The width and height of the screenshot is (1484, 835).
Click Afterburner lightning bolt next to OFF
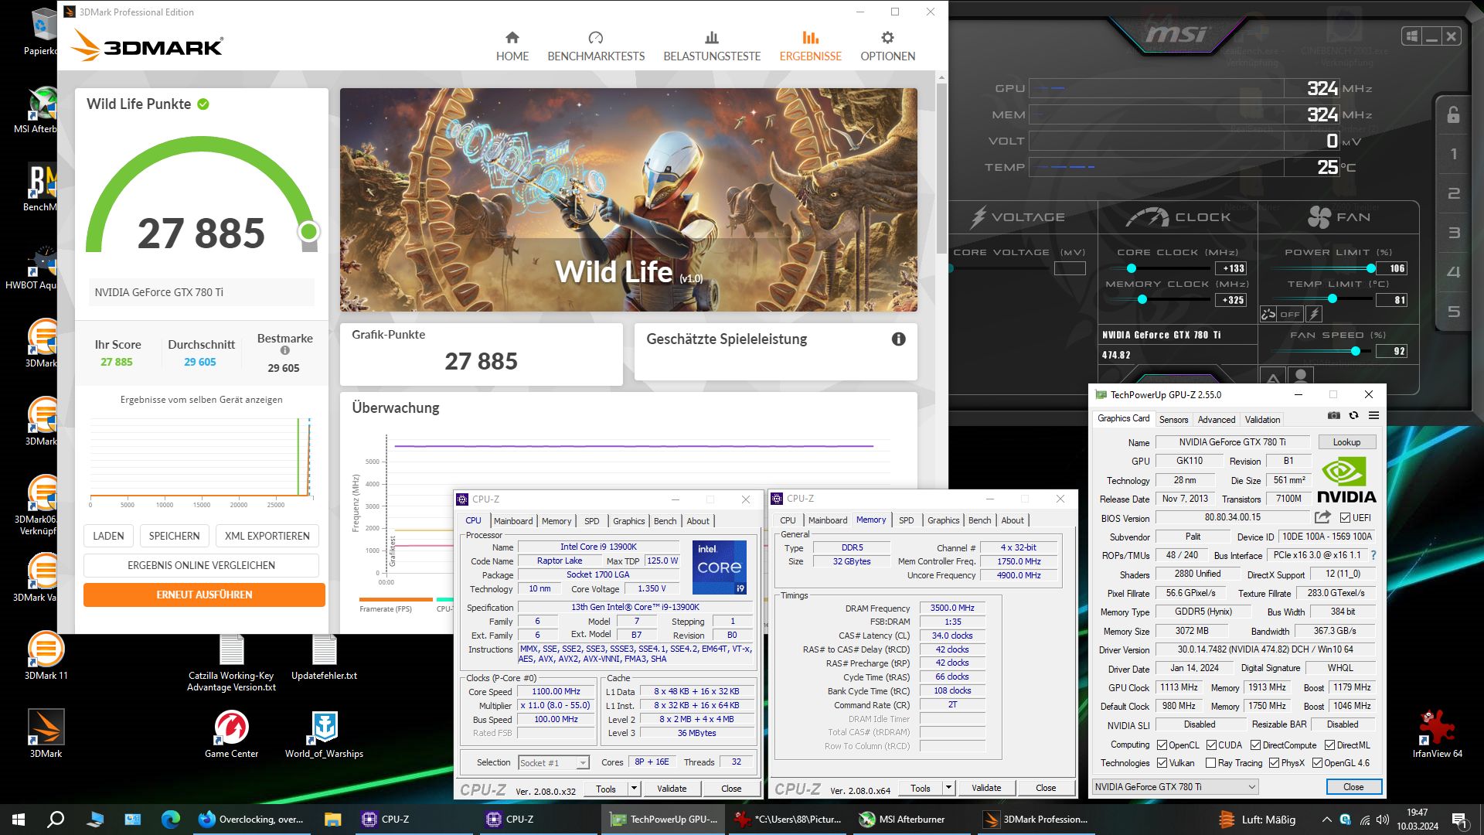pyautogui.click(x=1314, y=314)
